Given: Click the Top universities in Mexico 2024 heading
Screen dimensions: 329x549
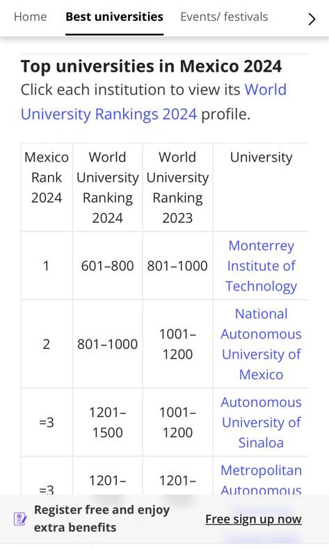Looking at the screenshot, I should pyautogui.click(x=151, y=66).
